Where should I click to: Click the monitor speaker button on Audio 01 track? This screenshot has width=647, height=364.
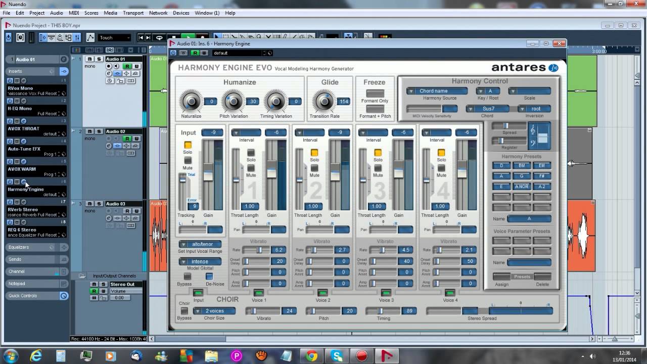pyautogui.click(x=116, y=66)
